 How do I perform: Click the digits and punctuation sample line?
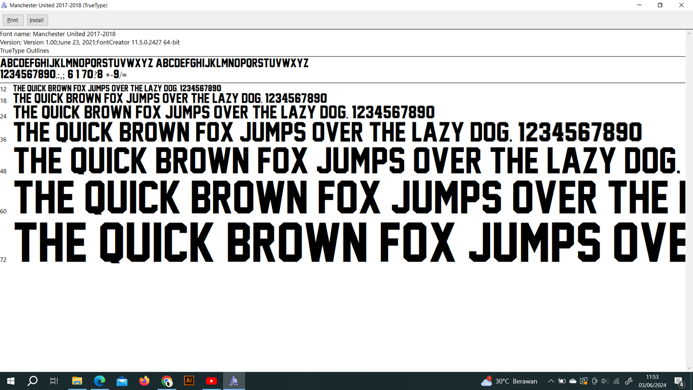pyautogui.click(x=64, y=74)
